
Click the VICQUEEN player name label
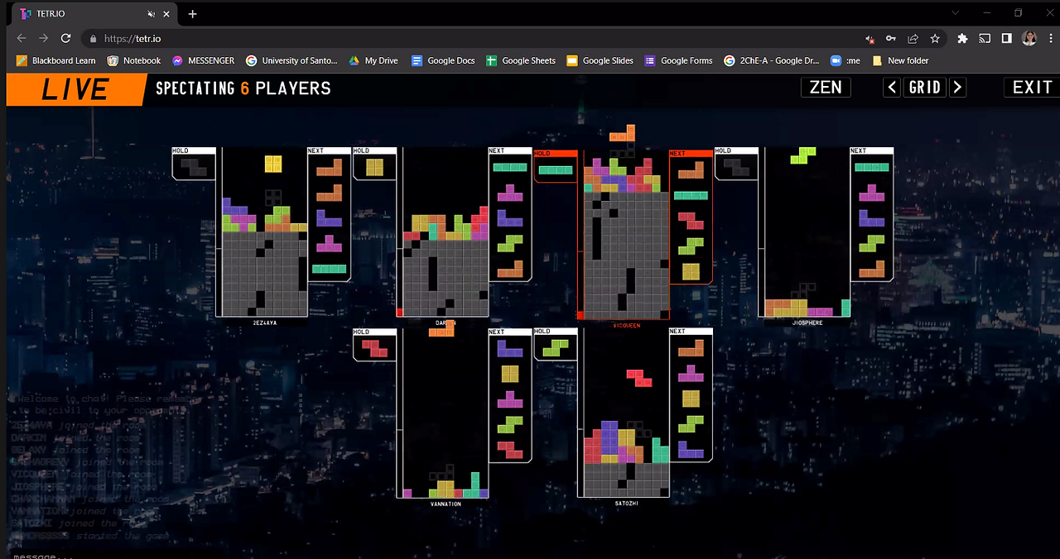(x=626, y=326)
